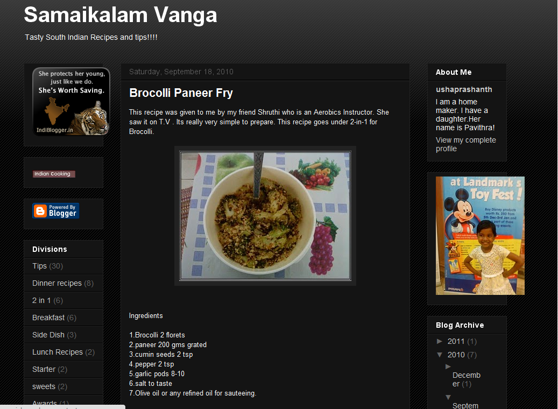Open the Brocolli Paneer Fry post title

[x=181, y=93]
